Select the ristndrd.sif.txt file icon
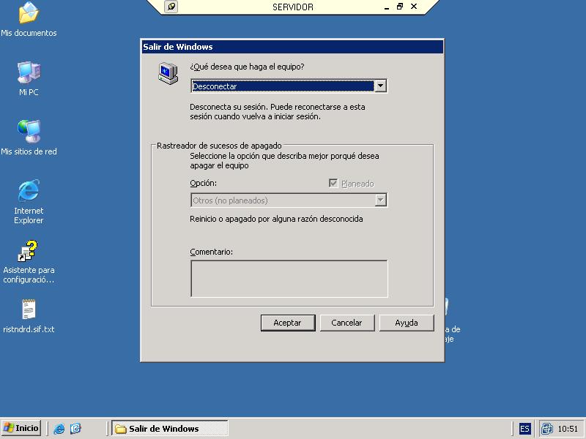The width and height of the screenshot is (586, 439). pyautogui.click(x=29, y=309)
